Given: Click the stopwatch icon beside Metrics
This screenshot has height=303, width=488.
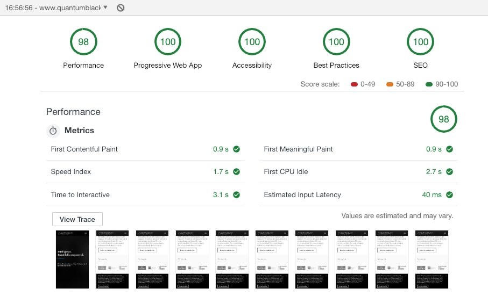Looking at the screenshot, I should (53, 131).
